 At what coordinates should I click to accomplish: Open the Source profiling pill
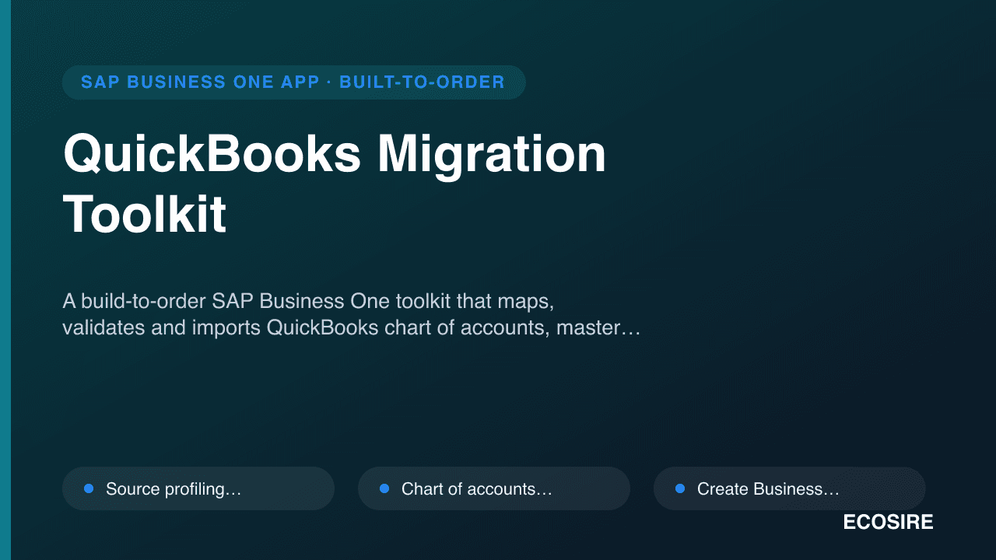pos(198,488)
